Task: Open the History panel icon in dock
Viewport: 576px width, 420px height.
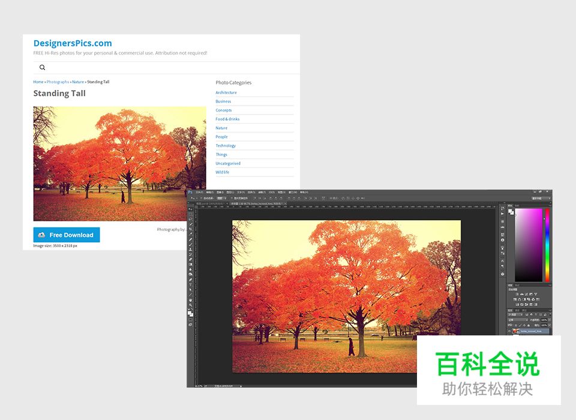Action: (503, 209)
